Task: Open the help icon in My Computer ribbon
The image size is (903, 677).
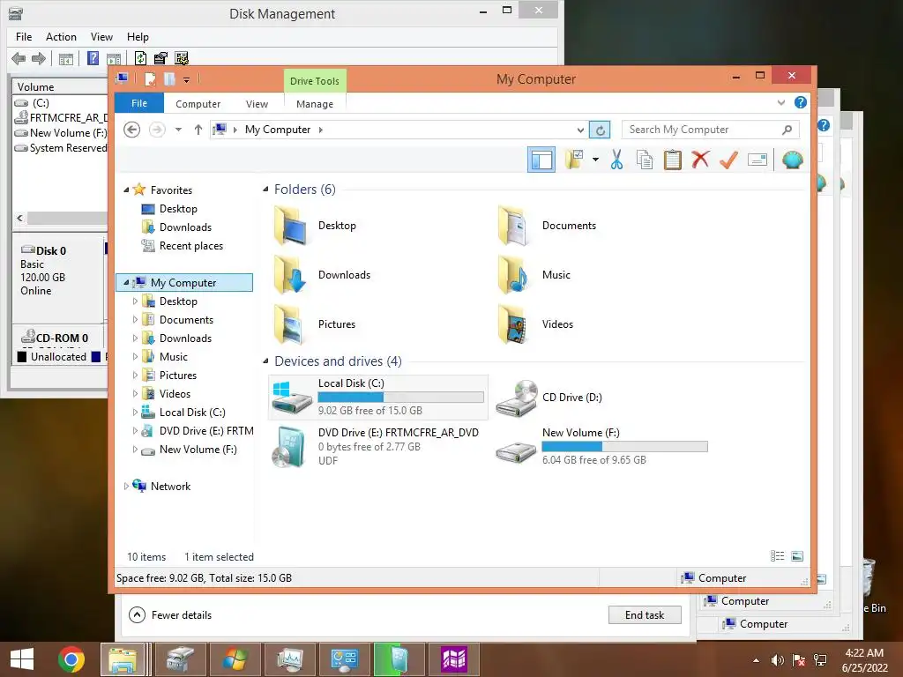Action: point(801,102)
